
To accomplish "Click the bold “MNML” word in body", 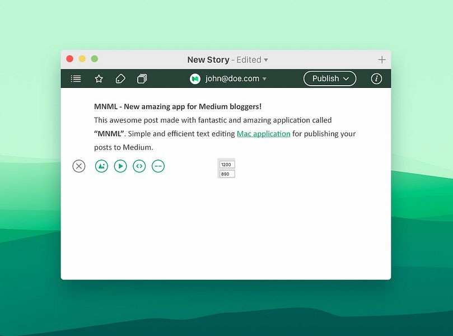I will [109, 134].
